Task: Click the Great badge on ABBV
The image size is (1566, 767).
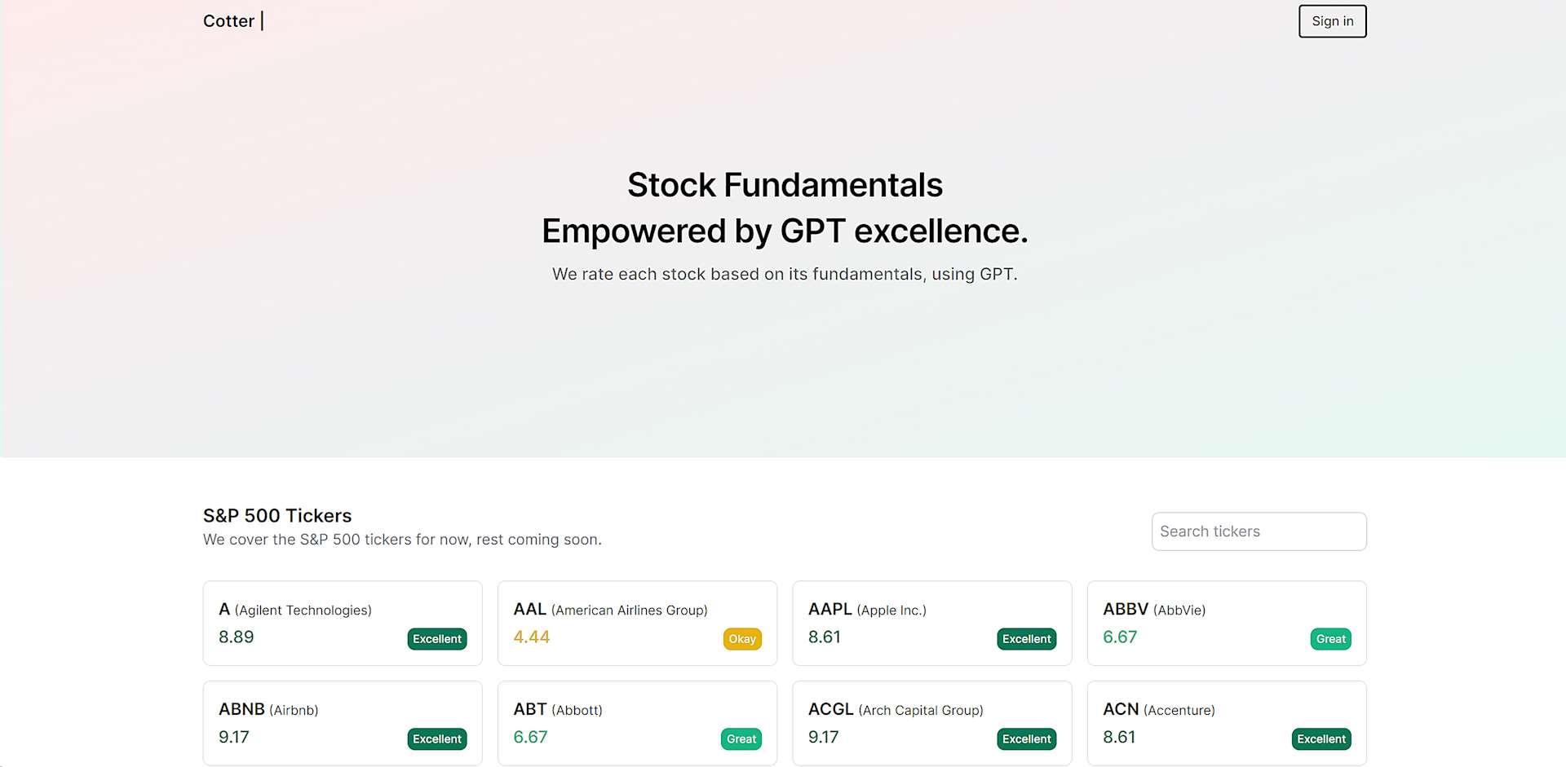Action: 1330,639
